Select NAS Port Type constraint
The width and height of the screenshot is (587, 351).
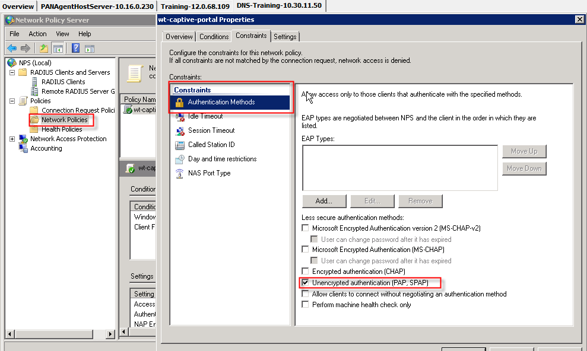(210, 173)
